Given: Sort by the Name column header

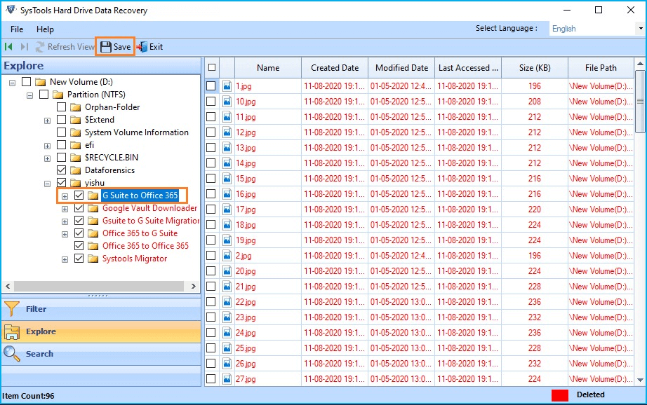Looking at the screenshot, I should (x=268, y=67).
